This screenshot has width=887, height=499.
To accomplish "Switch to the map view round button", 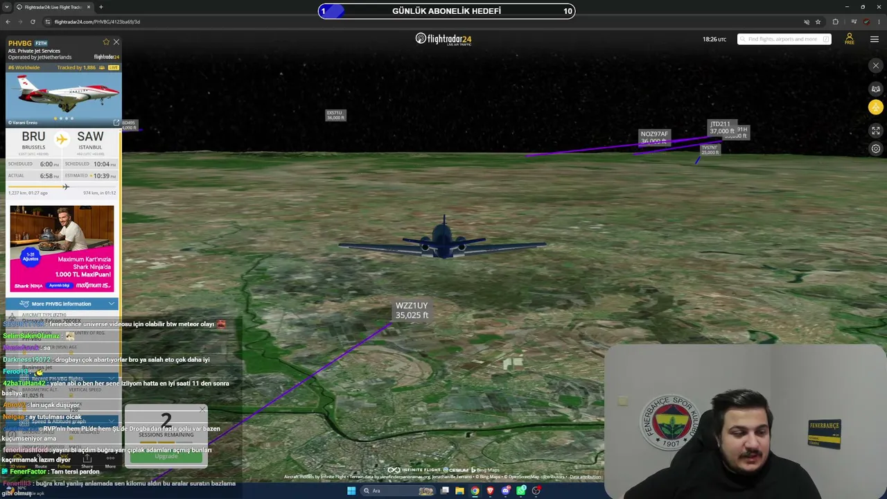I will click(876, 89).
